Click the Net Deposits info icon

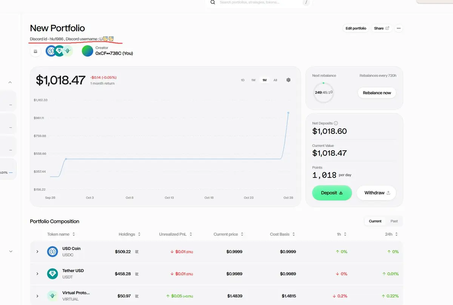(x=336, y=123)
